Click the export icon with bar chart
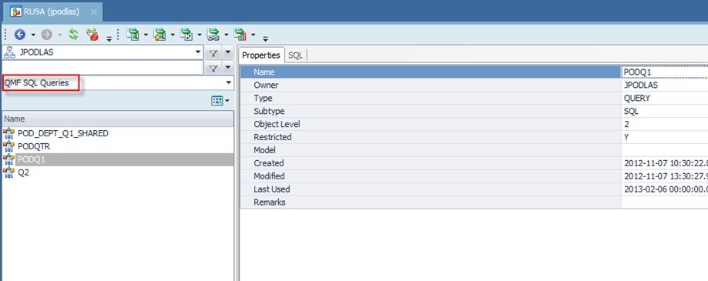Image resolution: width=708 pixels, height=281 pixels. point(240,35)
